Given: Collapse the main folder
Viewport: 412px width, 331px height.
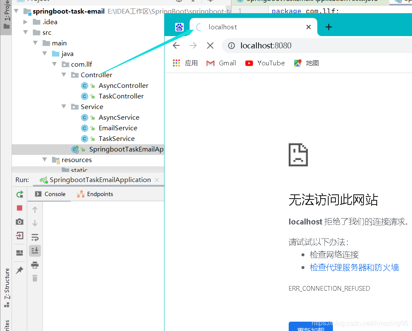Looking at the screenshot, I should (x=35, y=43).
